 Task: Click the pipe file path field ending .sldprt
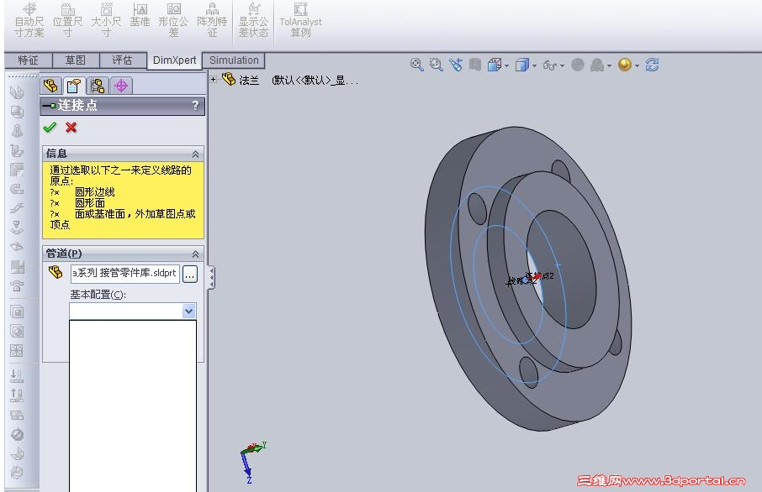(x=124, y=273)
